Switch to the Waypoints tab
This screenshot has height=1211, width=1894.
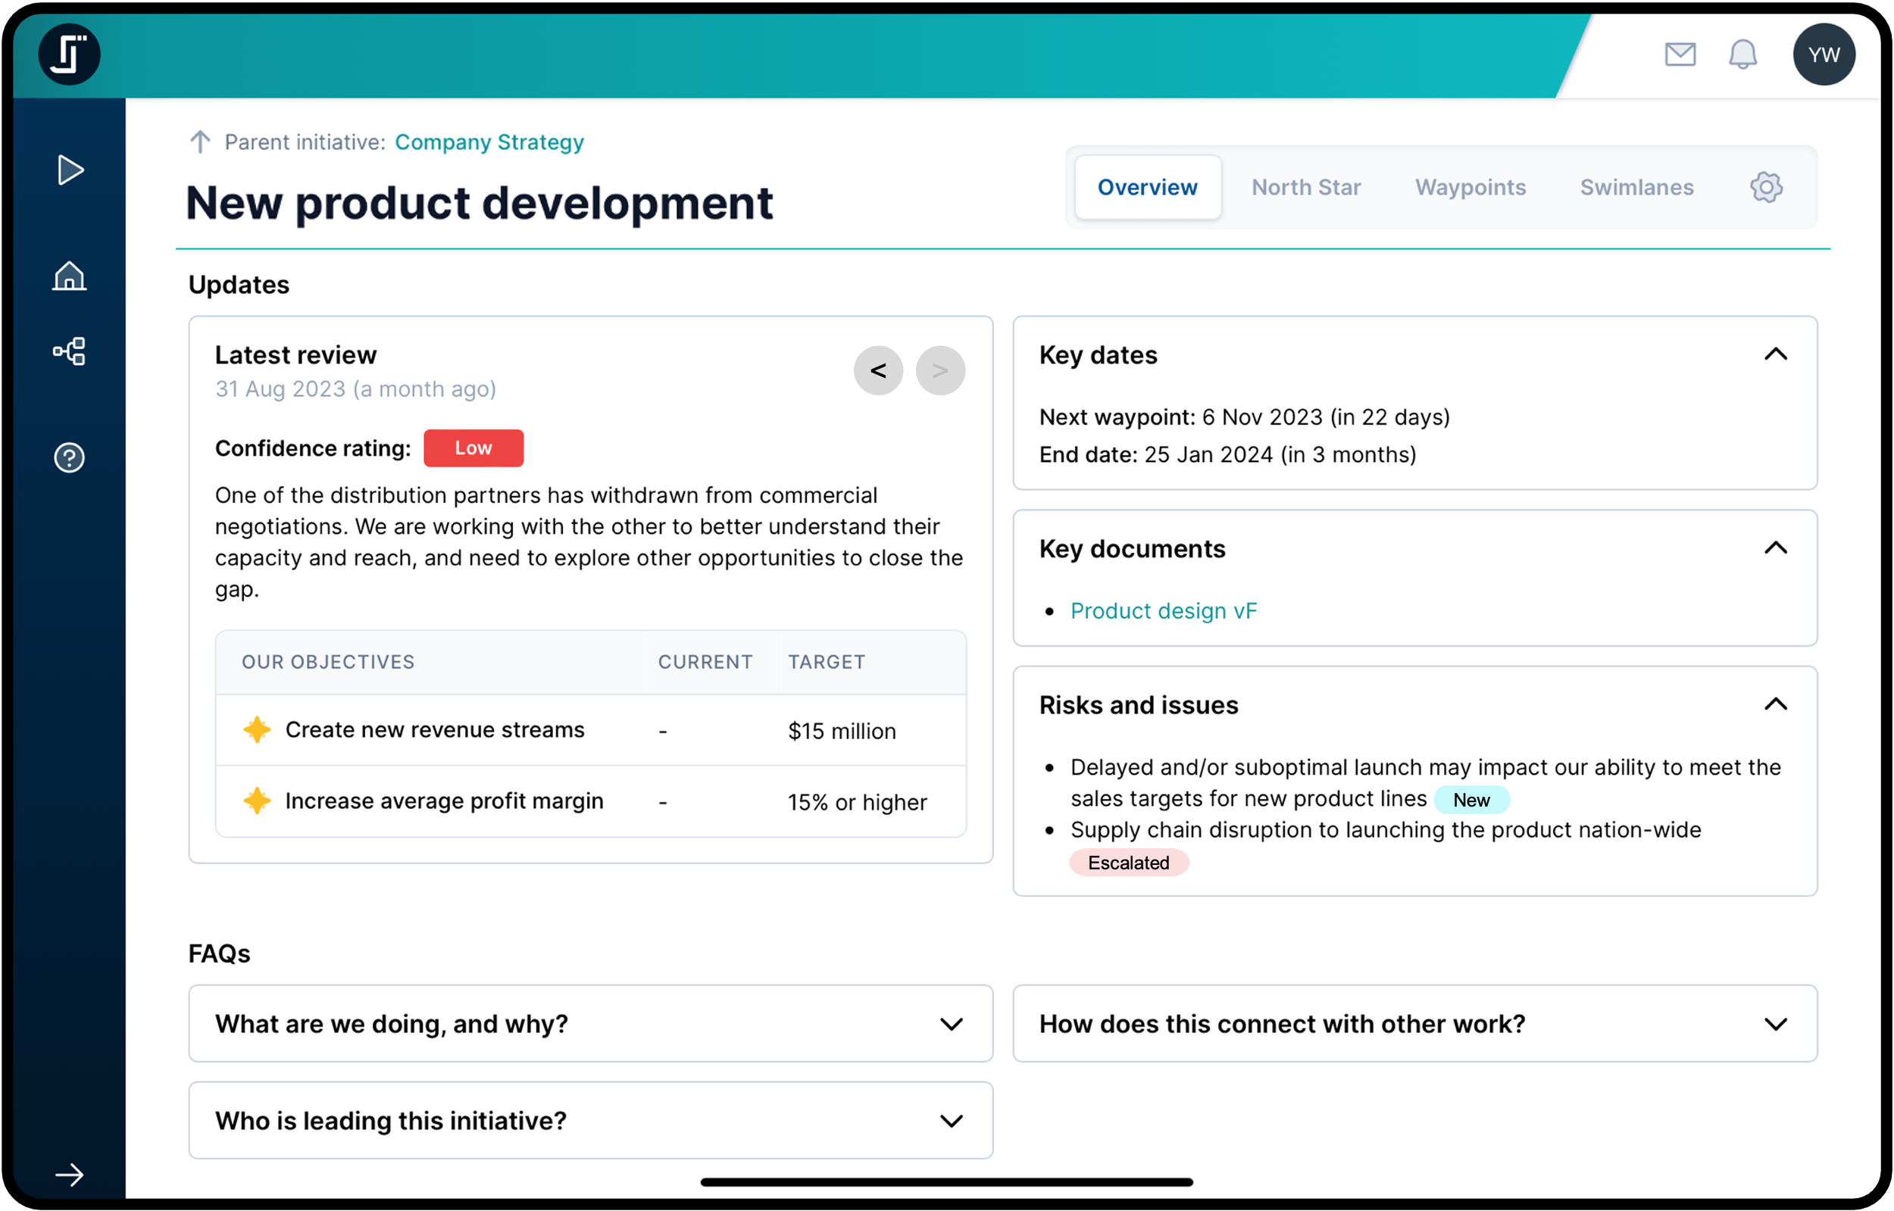[x=1470, y=187]
